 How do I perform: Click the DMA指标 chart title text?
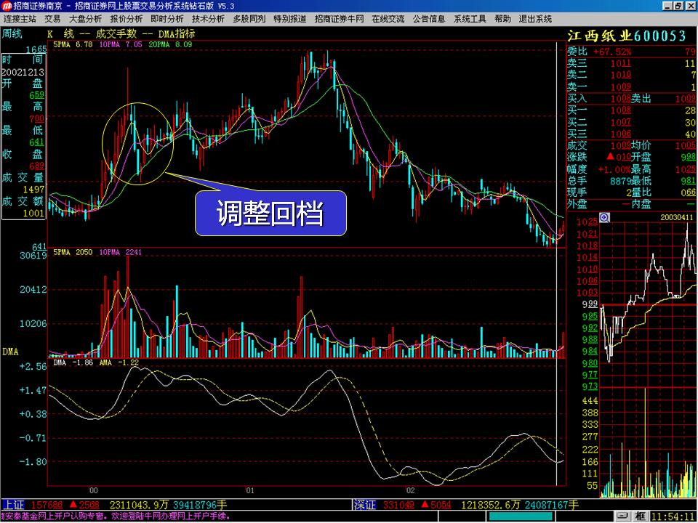pos(177,34)
